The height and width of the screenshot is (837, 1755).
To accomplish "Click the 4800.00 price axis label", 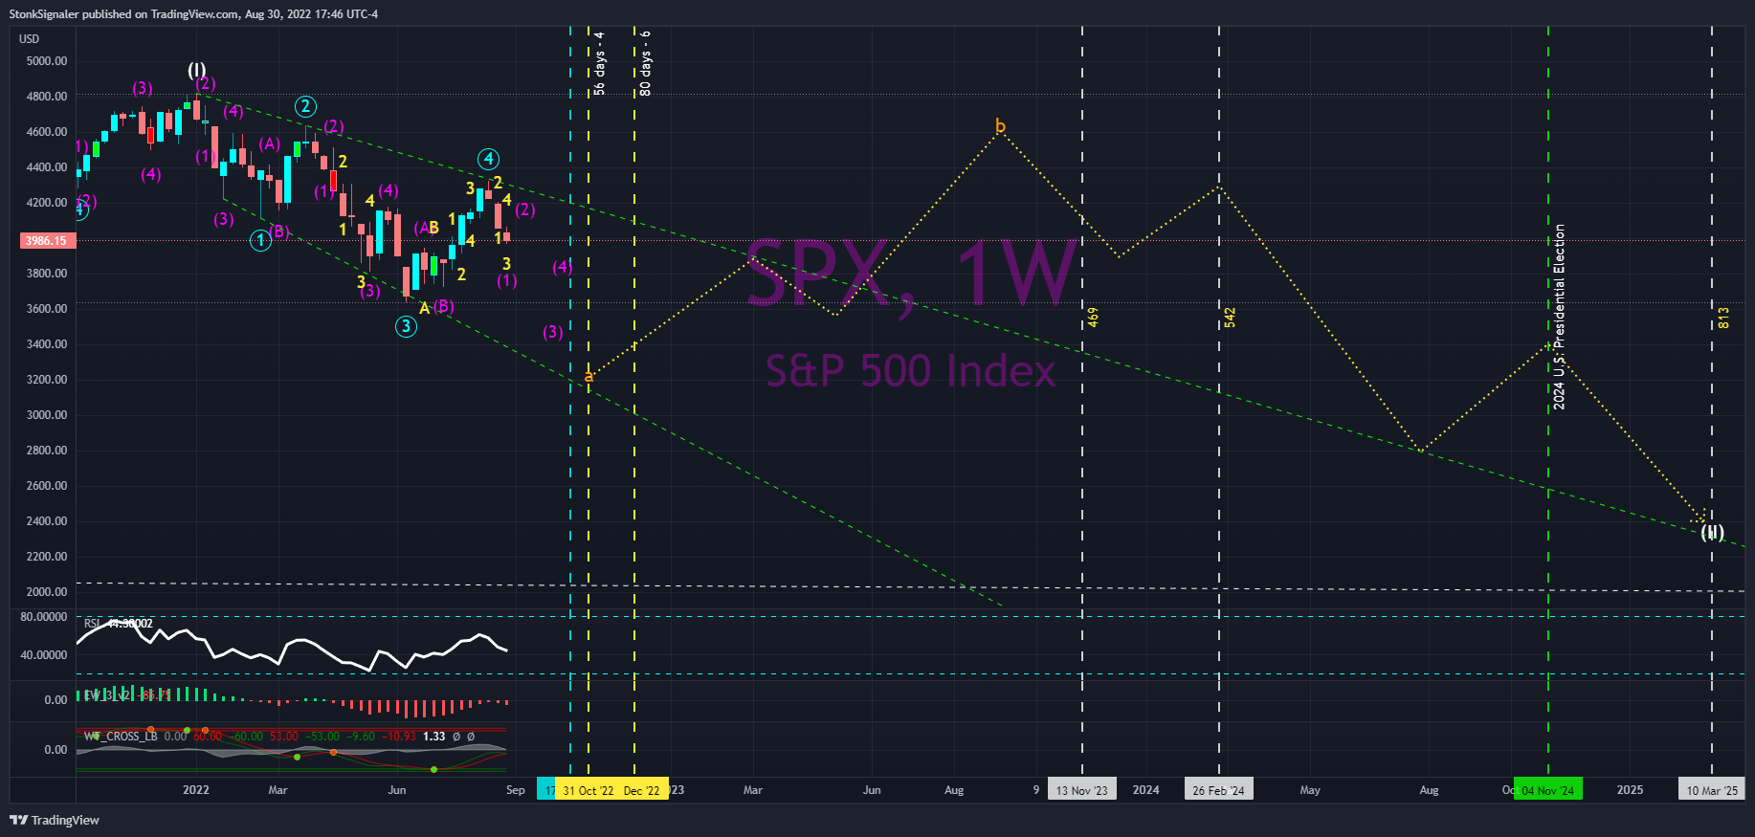I will point(47,97).
